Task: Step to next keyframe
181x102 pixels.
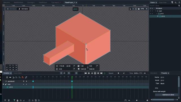Action: [x=98, y=73]
